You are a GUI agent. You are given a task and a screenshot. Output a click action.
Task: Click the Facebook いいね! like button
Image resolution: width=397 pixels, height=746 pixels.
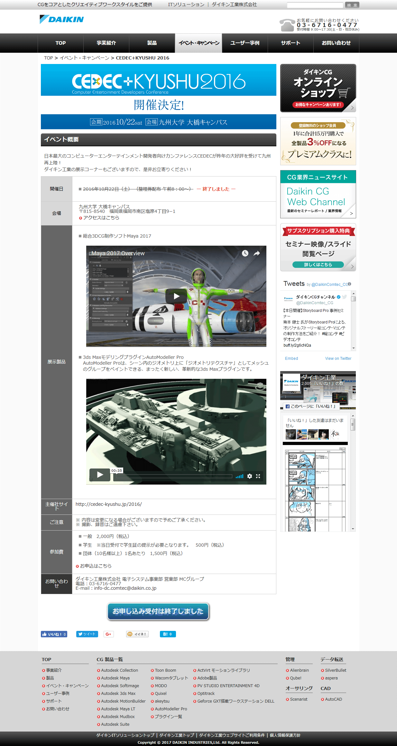pos(54,634)
